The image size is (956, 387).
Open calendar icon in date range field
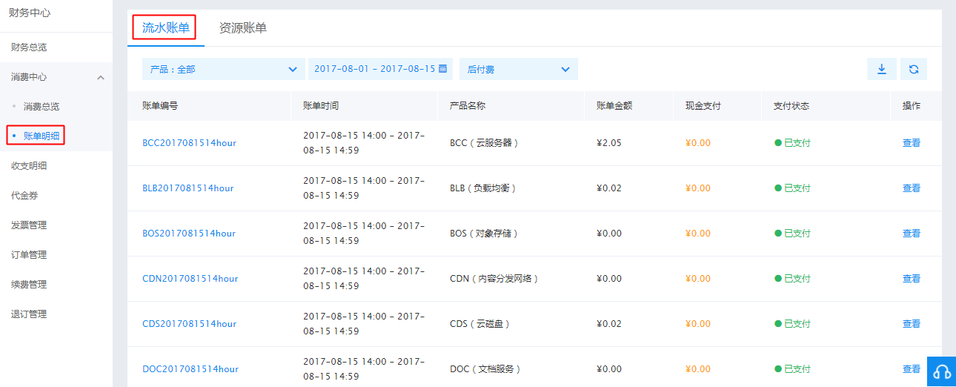pyautogui.click(x=443, y=69)
